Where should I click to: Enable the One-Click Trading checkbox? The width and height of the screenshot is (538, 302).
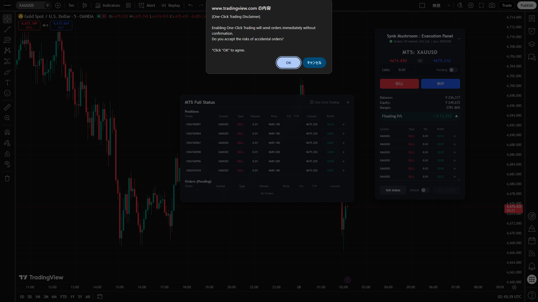[312, 102]
